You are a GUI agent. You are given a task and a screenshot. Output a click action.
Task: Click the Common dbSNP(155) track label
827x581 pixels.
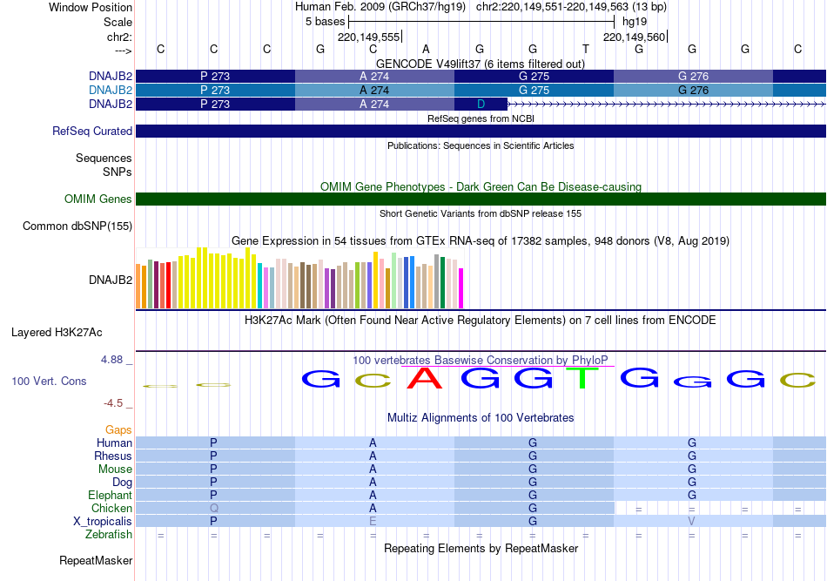click(77, 226)
